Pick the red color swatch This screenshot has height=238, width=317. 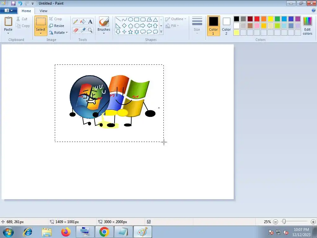pyautogui.click(x=257, y=19)
